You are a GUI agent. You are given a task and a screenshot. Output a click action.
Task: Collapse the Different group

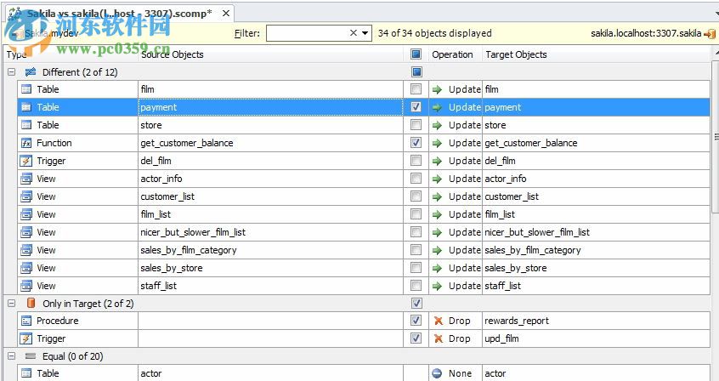12,72
